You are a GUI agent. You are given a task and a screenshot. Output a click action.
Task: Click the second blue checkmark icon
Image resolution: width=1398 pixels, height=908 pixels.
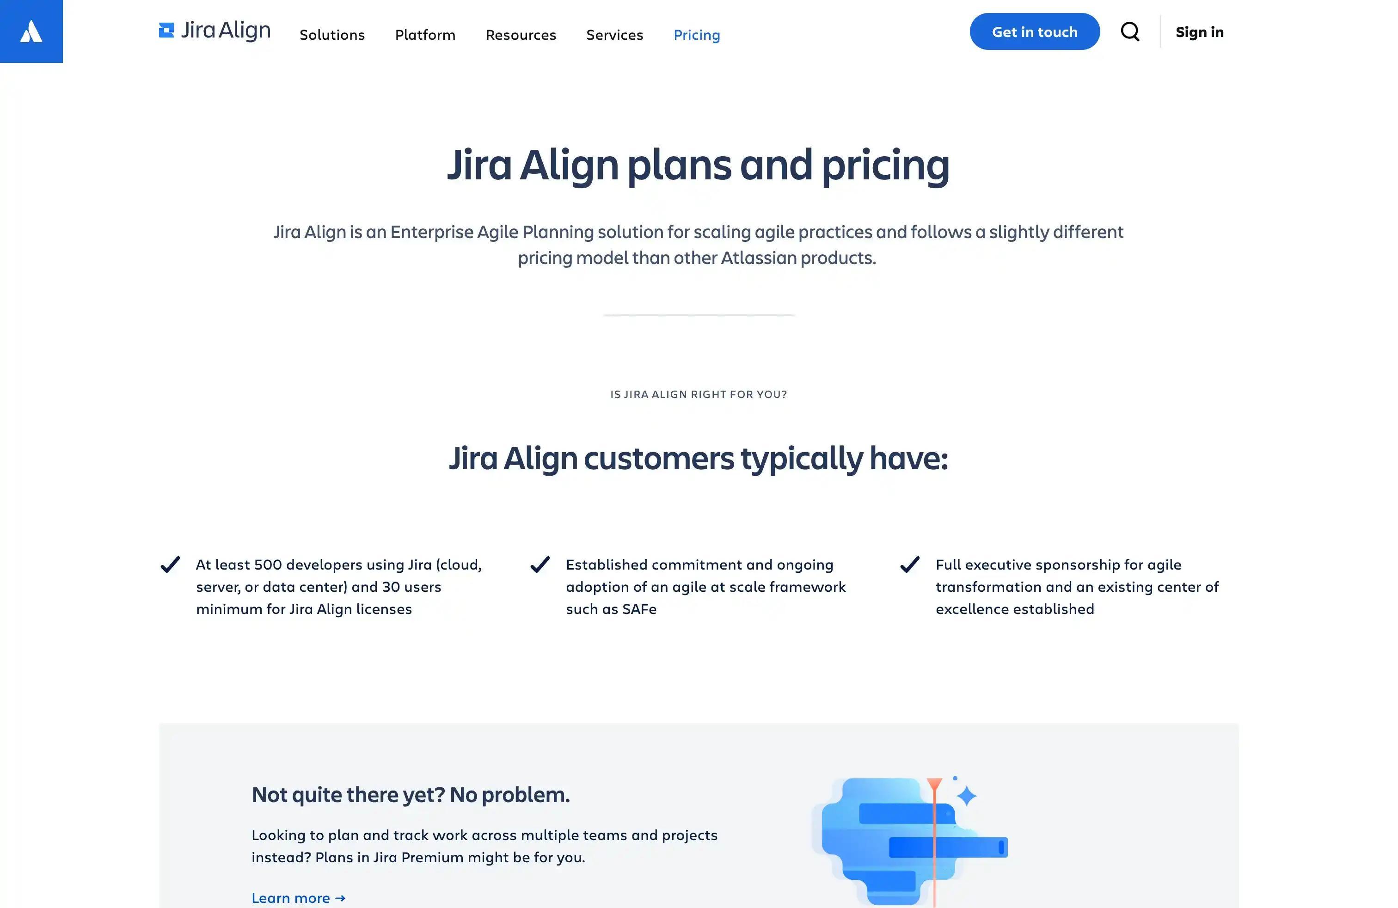[539, 564]
